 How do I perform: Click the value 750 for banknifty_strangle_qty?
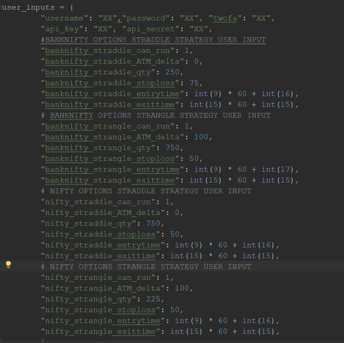point(172,147)
